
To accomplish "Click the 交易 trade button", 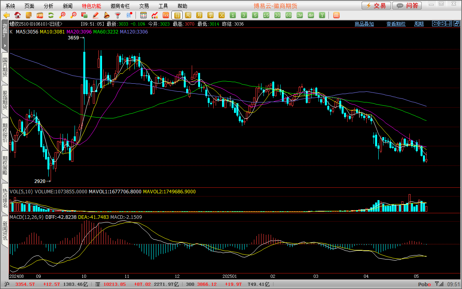I will tap(376, 6).
